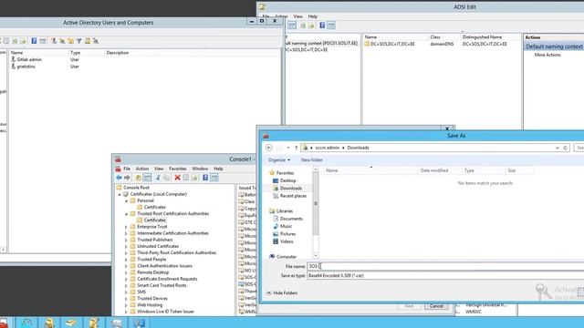Click blue help icon in Active Directory toolbar
The height and width of the screenshot is (328, 584).
click(x=34, y=41)
